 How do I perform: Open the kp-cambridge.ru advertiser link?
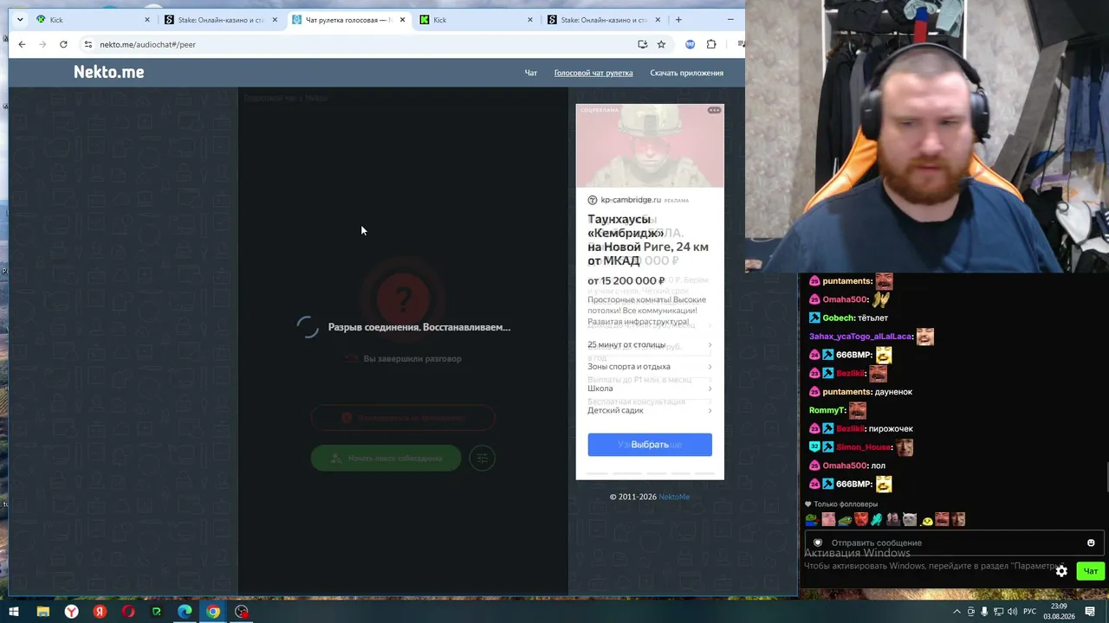click(x=631, y=200)
